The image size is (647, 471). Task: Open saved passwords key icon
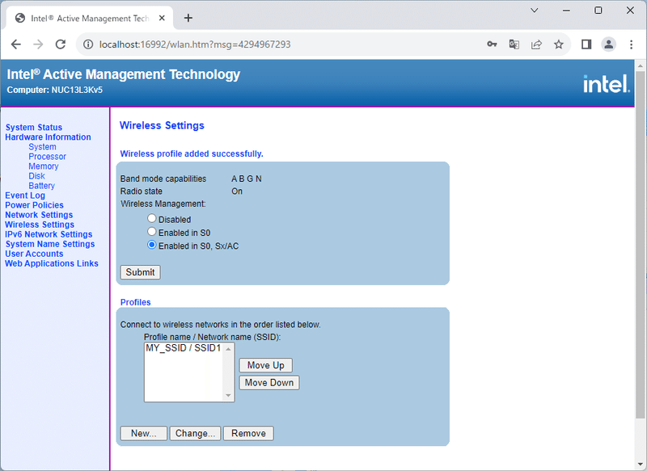(x=492, y=44)
